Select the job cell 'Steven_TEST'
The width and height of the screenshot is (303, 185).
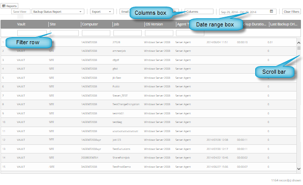(x=120, y=96)
